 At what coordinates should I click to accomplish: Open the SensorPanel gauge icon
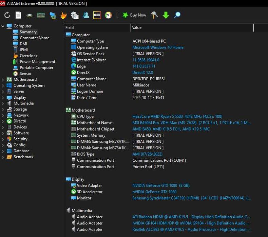click(108, 15)
